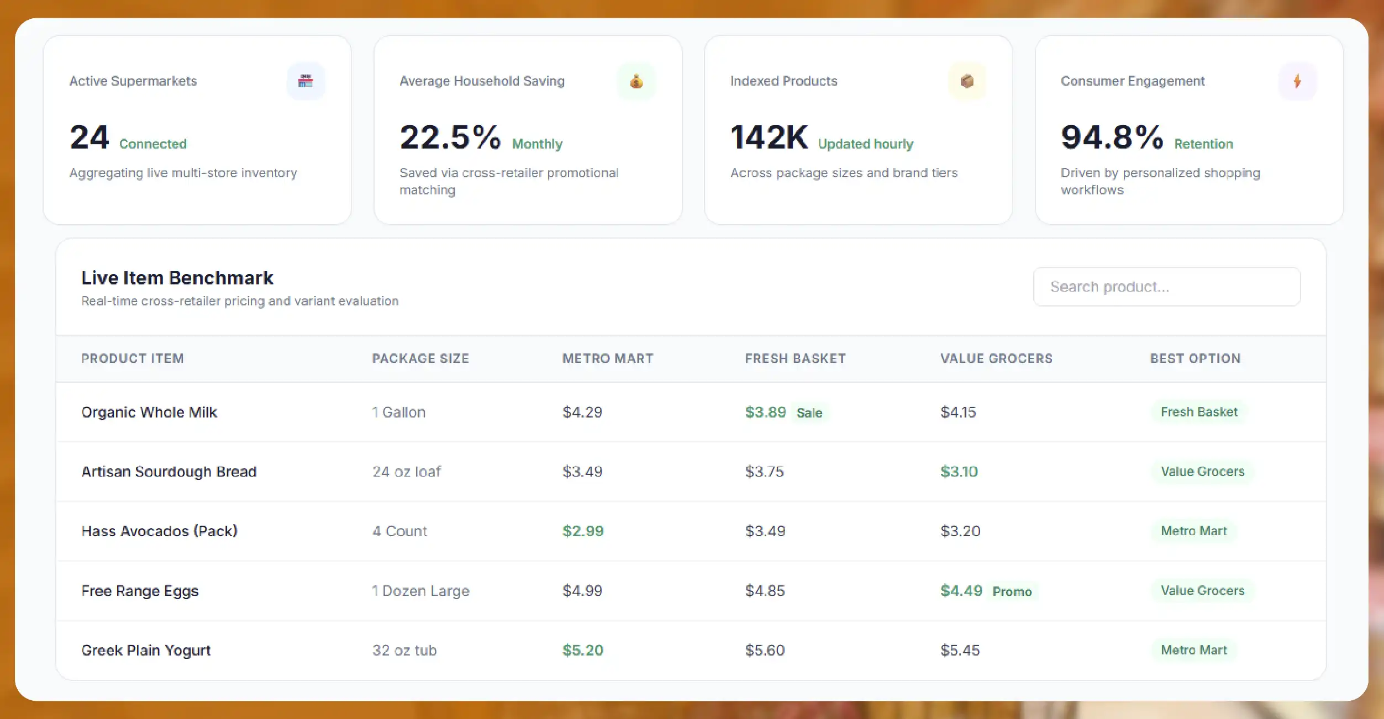Click the money bag icon on Average Household Saving

coord(636,81)
